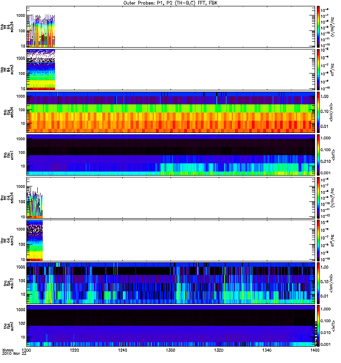This screenshot has width=341, height=363.
Task: Click the color bar beside thb fbk scm1 panel
Action: 318,155
